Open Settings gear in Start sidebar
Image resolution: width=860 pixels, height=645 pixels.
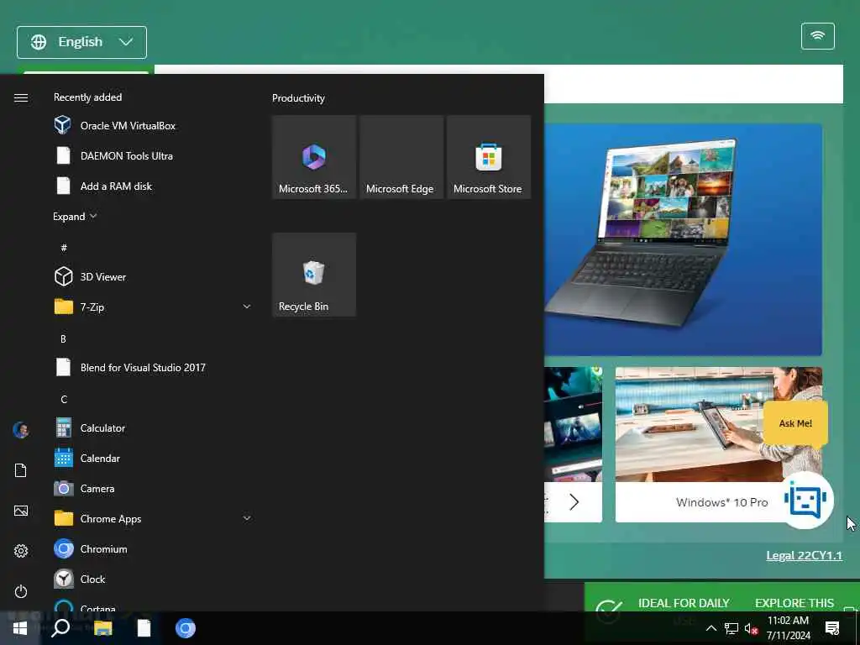click(x=21, y=551)
